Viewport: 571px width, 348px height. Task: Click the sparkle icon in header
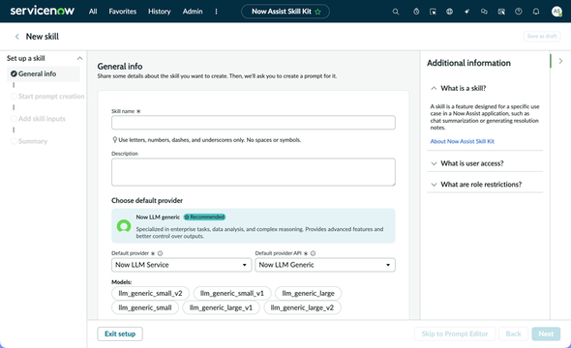point(466,12)
